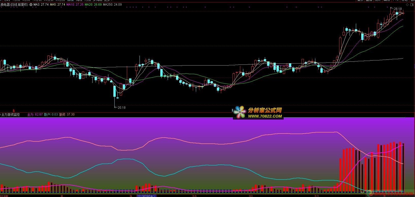Click the 分析家公式网 watermark title
The width and height of the screenshot is (415, 197).
(x=265, y=110)
